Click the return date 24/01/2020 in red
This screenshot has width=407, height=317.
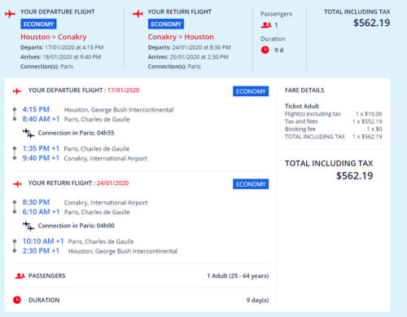(x=112, y=183)
